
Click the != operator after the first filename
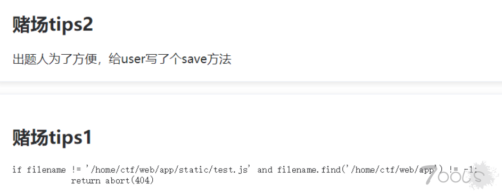(76, 170)
